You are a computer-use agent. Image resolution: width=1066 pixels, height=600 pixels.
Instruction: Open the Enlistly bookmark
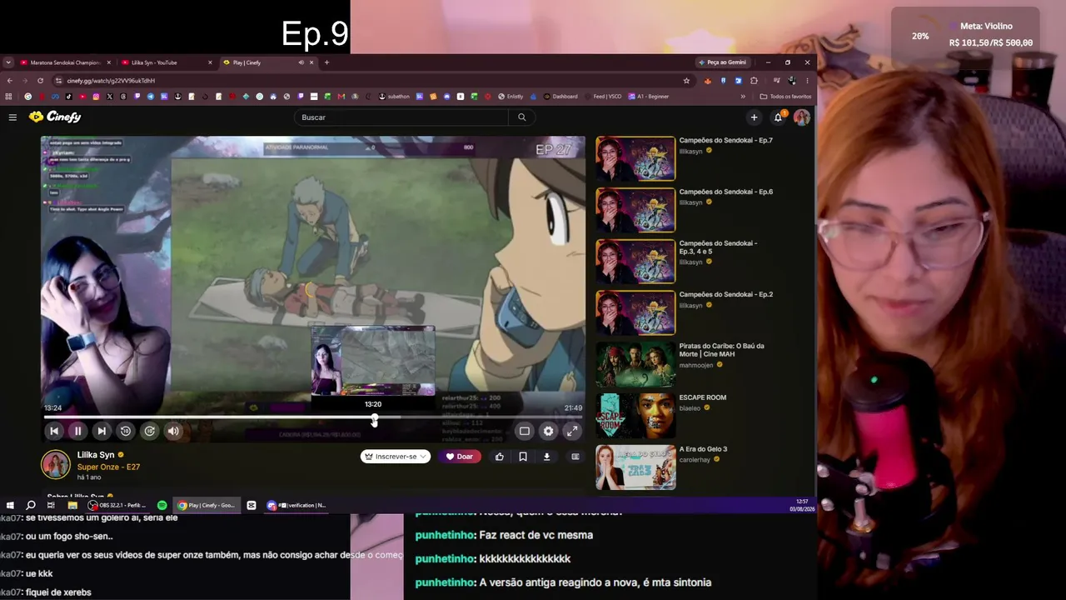point(510,97)
